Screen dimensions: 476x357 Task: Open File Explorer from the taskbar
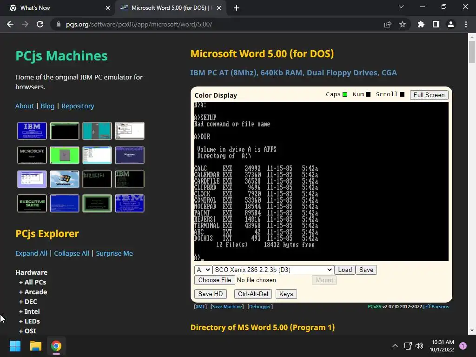[35, 346]
